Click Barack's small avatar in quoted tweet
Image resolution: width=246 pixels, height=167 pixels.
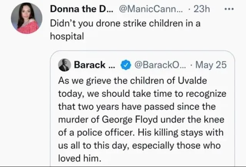[x=64, y=65]
